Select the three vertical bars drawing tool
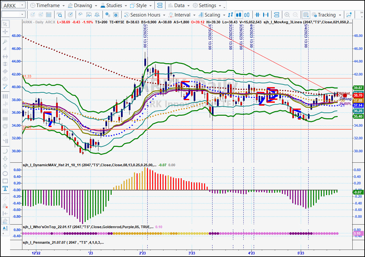The height and width of the screenshot is (257, 365). 5,96
